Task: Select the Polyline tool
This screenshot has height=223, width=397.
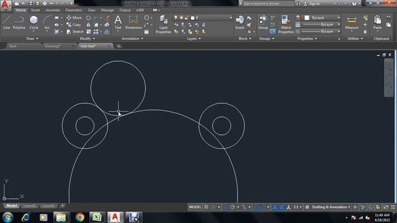Action: tap(19, 22)
